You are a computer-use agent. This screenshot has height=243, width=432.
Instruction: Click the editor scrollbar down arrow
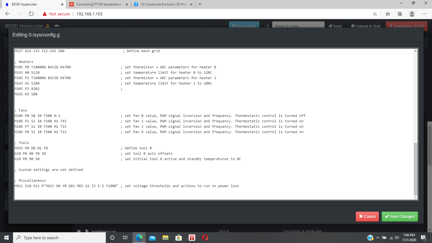pos(416,198)
